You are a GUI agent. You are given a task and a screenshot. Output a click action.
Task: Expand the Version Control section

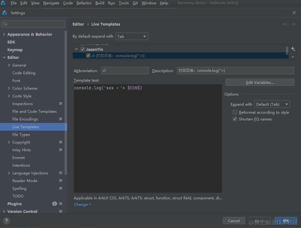4,211
